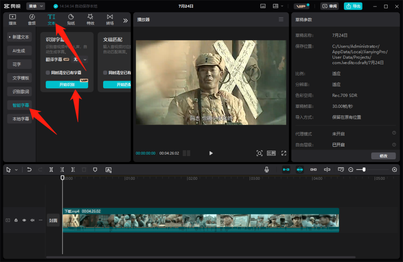Click the player focus-zoom icon
Screen dimensions: 403x262
pos(259,153)
